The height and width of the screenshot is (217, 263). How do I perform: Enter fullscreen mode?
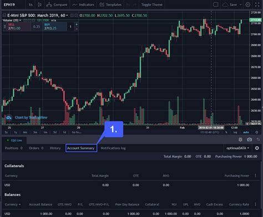click(257, 4)
